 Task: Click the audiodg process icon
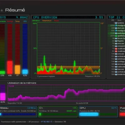[116, 33]
